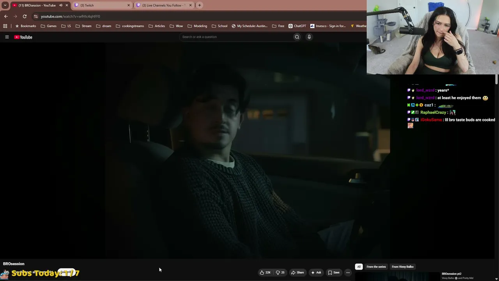
Task: Open the ChatGPT bookmark
Action: click(x=297, y=26)
